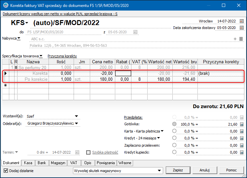This screenshot has height=178, width=247.
Task: Click the Rabat cell in Korekta row
Action: [123, 73]
